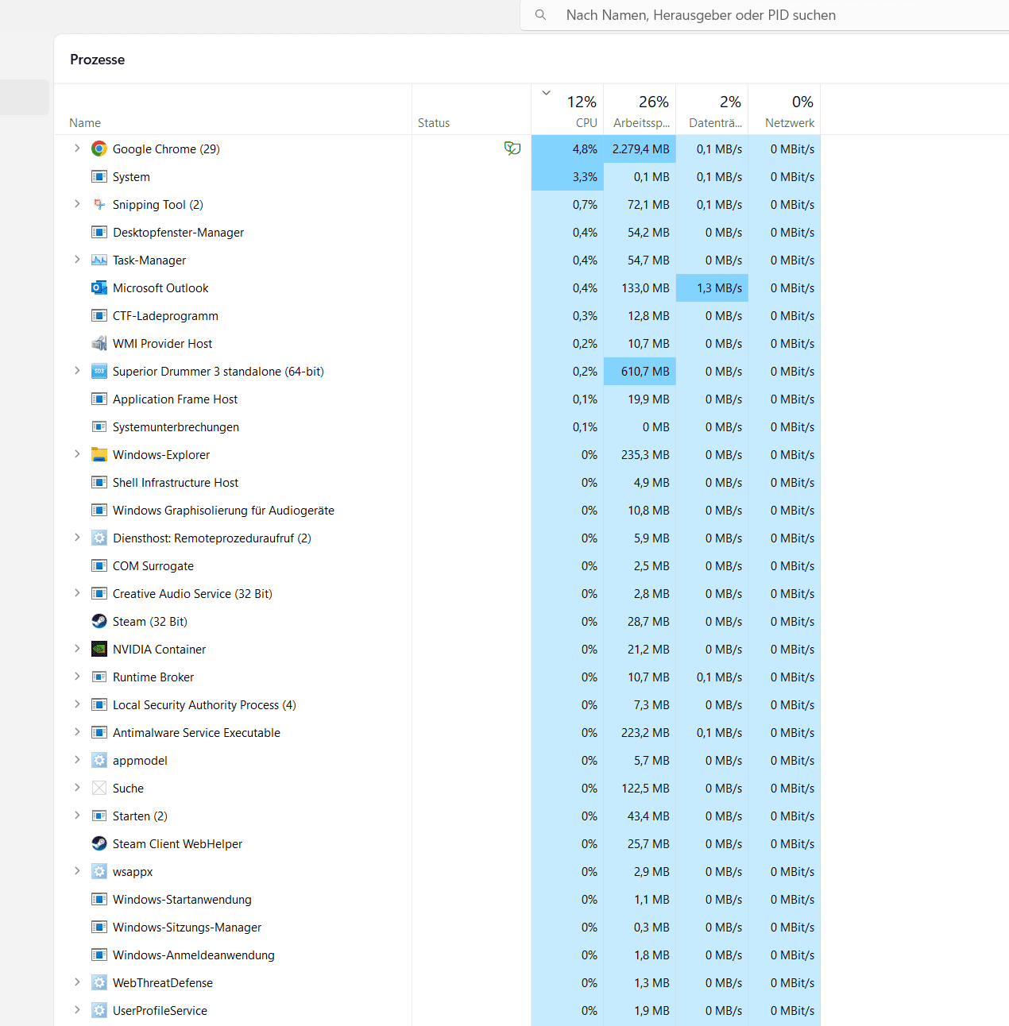The image size is (1009, 1026).
Task: Click the Microsoft Outlook icon
Action: click(x=99, y=287)
